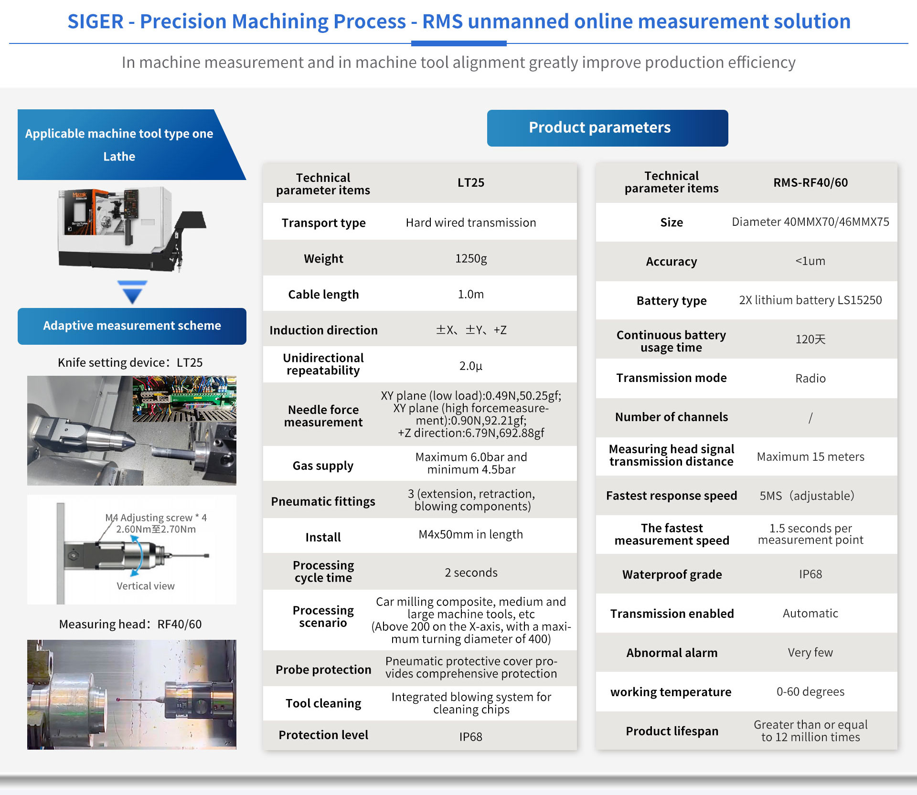Click the 'Pneumatic fittings' label
This screenshot has height=795, width=917.
click(x=323, y=501)
